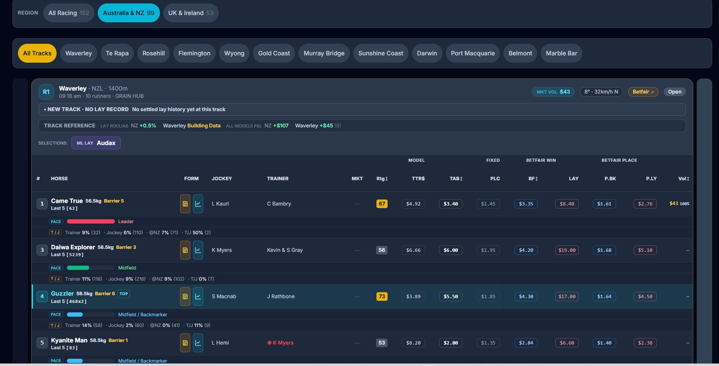Click the TOP badge next to Guzzler
This screenshot has width=719, height=366.
coord(124,294)
